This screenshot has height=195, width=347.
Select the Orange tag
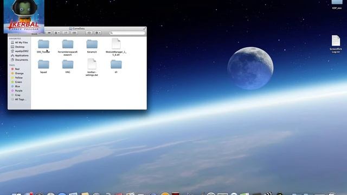17,73
